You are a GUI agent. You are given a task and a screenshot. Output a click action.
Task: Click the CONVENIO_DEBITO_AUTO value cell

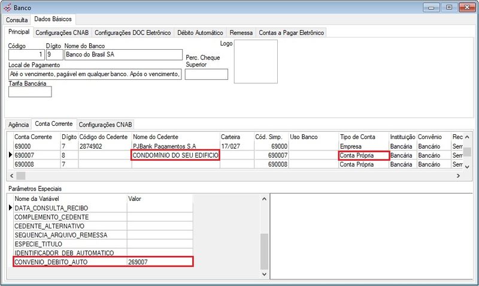click(x=160, y=261)
